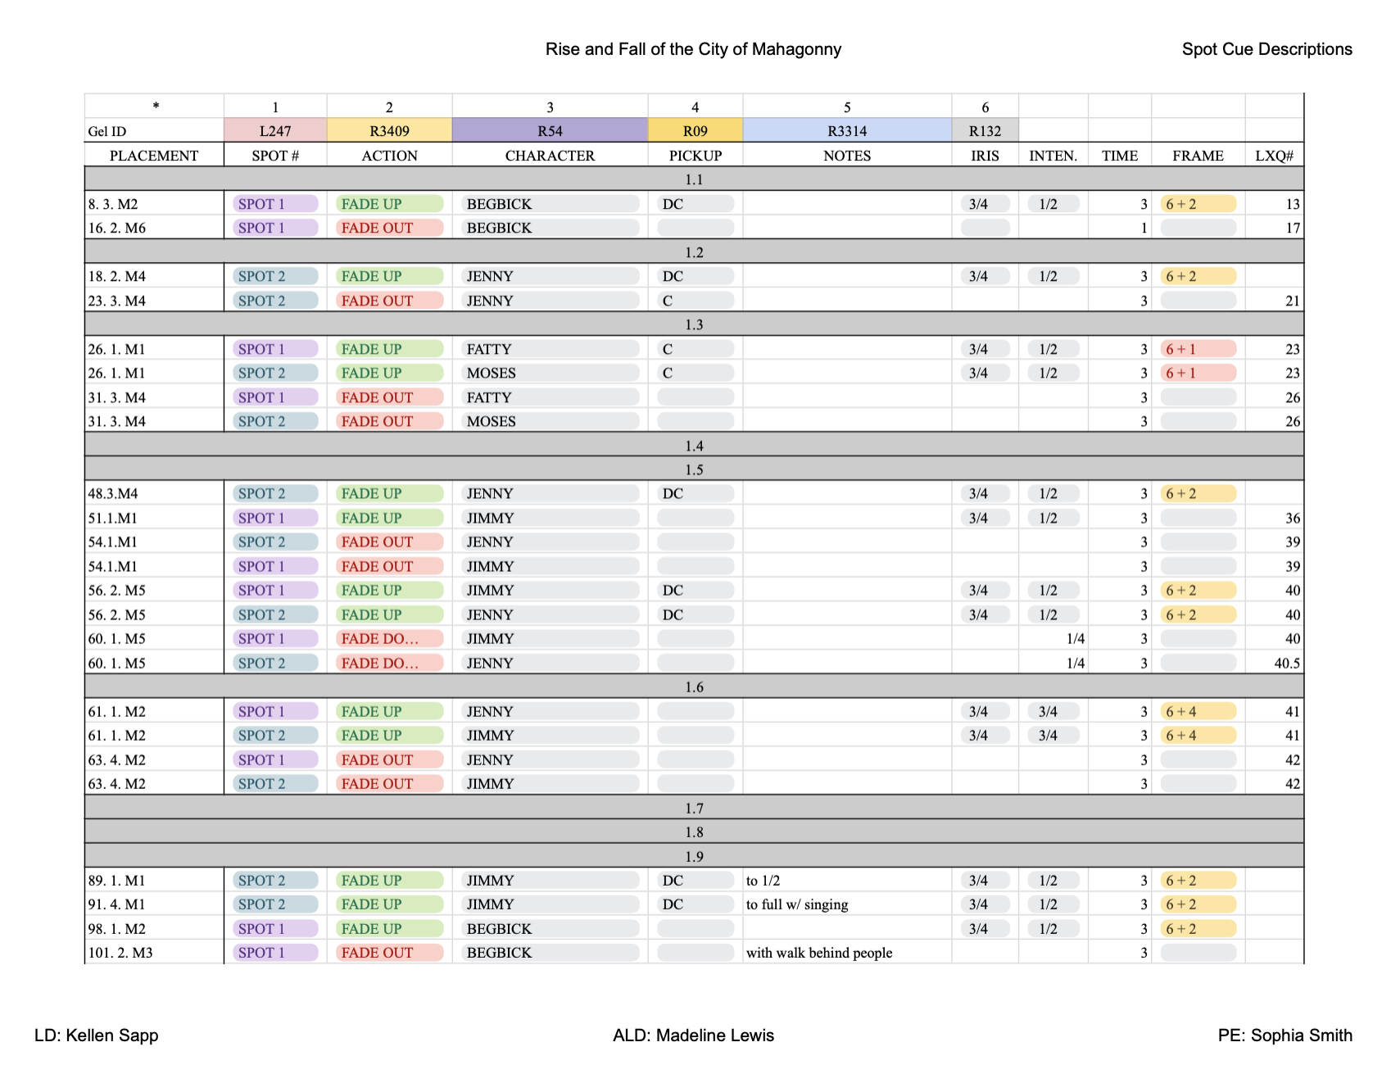
Task: Click the 'LXQ#' column header
Action: coord(1274,156)
